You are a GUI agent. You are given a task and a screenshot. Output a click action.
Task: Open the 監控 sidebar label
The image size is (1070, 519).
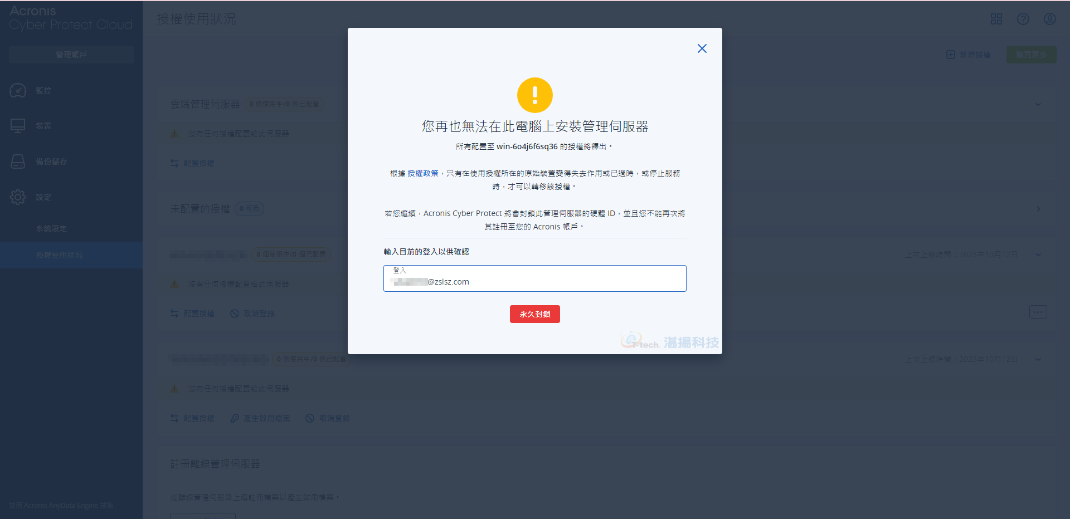coord(43,90)
